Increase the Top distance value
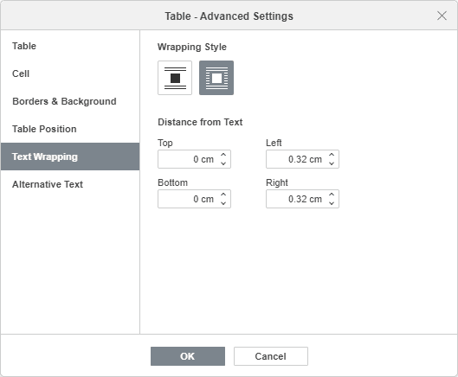The width and height of the screenshot is (458, 377). point(223,155)
